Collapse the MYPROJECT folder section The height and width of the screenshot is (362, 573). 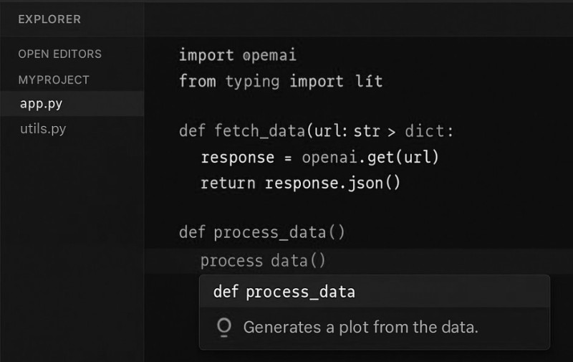54,80
